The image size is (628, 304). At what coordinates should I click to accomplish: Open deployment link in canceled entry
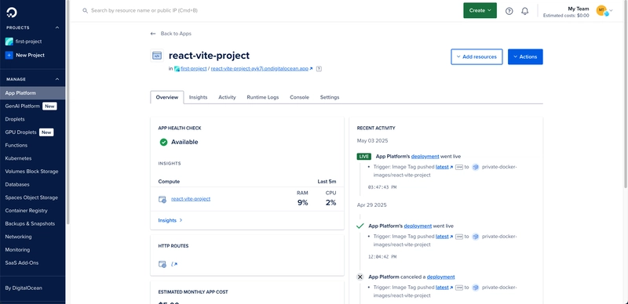(440, 277)
